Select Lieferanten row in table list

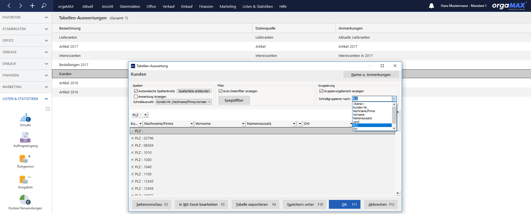[292, 37]
